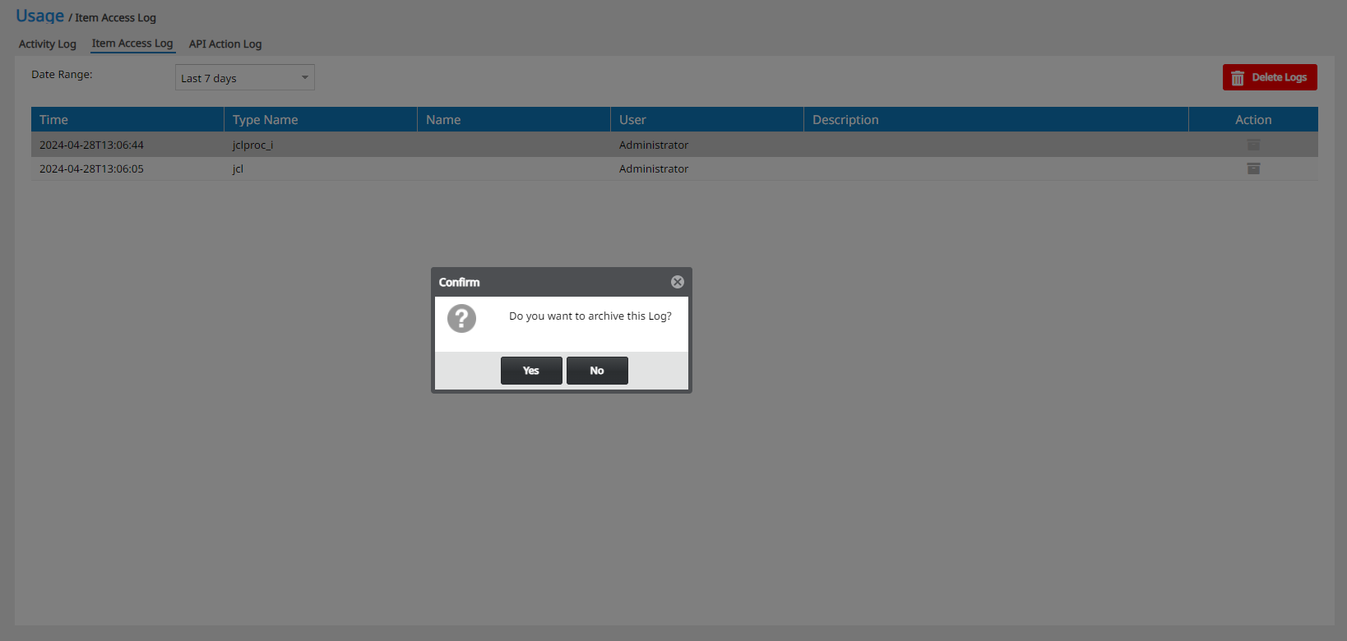Screen dimensions: 1347x641
Task: Click the Confirm dialog title bar
Action: point(562,282)
